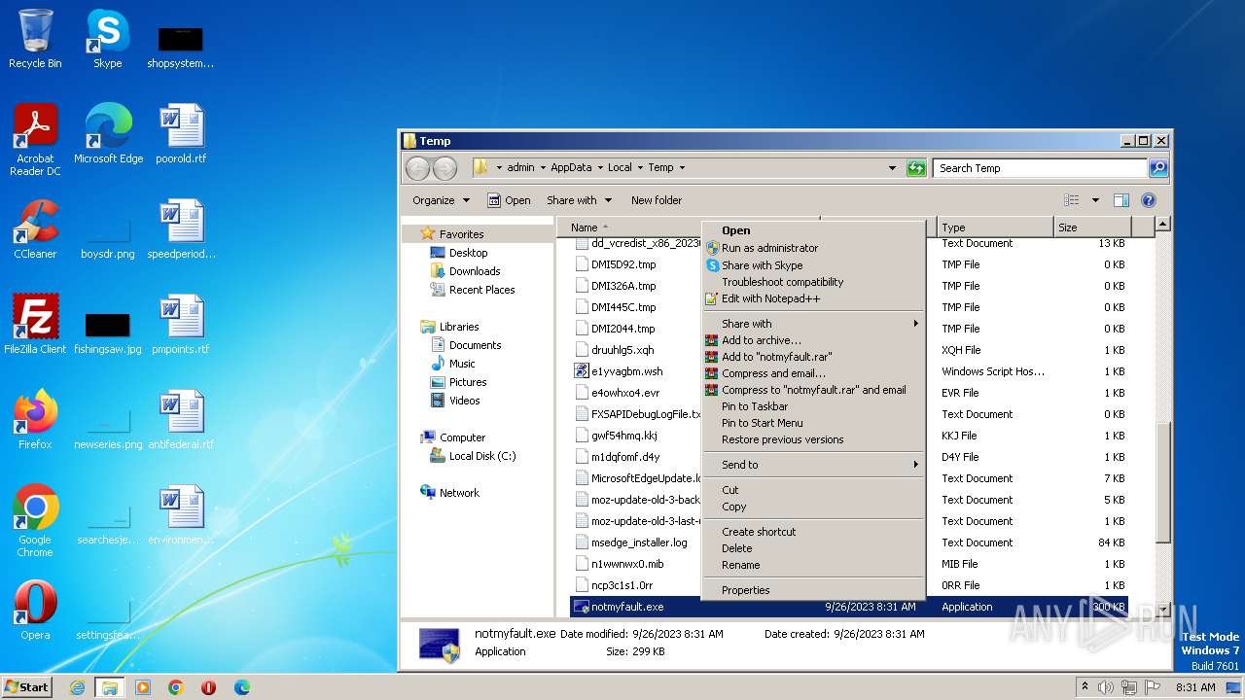Image resolution: width=1245 pixels, height=700 pixels.
Task: Open fishingsaw.jpg desktop image
Action: 108,332
